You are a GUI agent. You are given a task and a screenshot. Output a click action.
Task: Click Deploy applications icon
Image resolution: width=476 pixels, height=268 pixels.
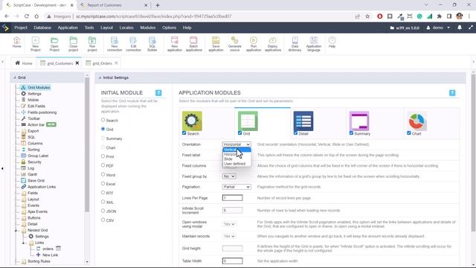pyautogui.click(x=273, y=44)
